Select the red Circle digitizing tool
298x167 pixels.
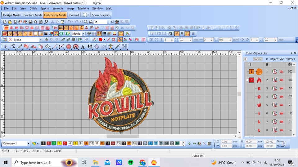coord(69,47)
